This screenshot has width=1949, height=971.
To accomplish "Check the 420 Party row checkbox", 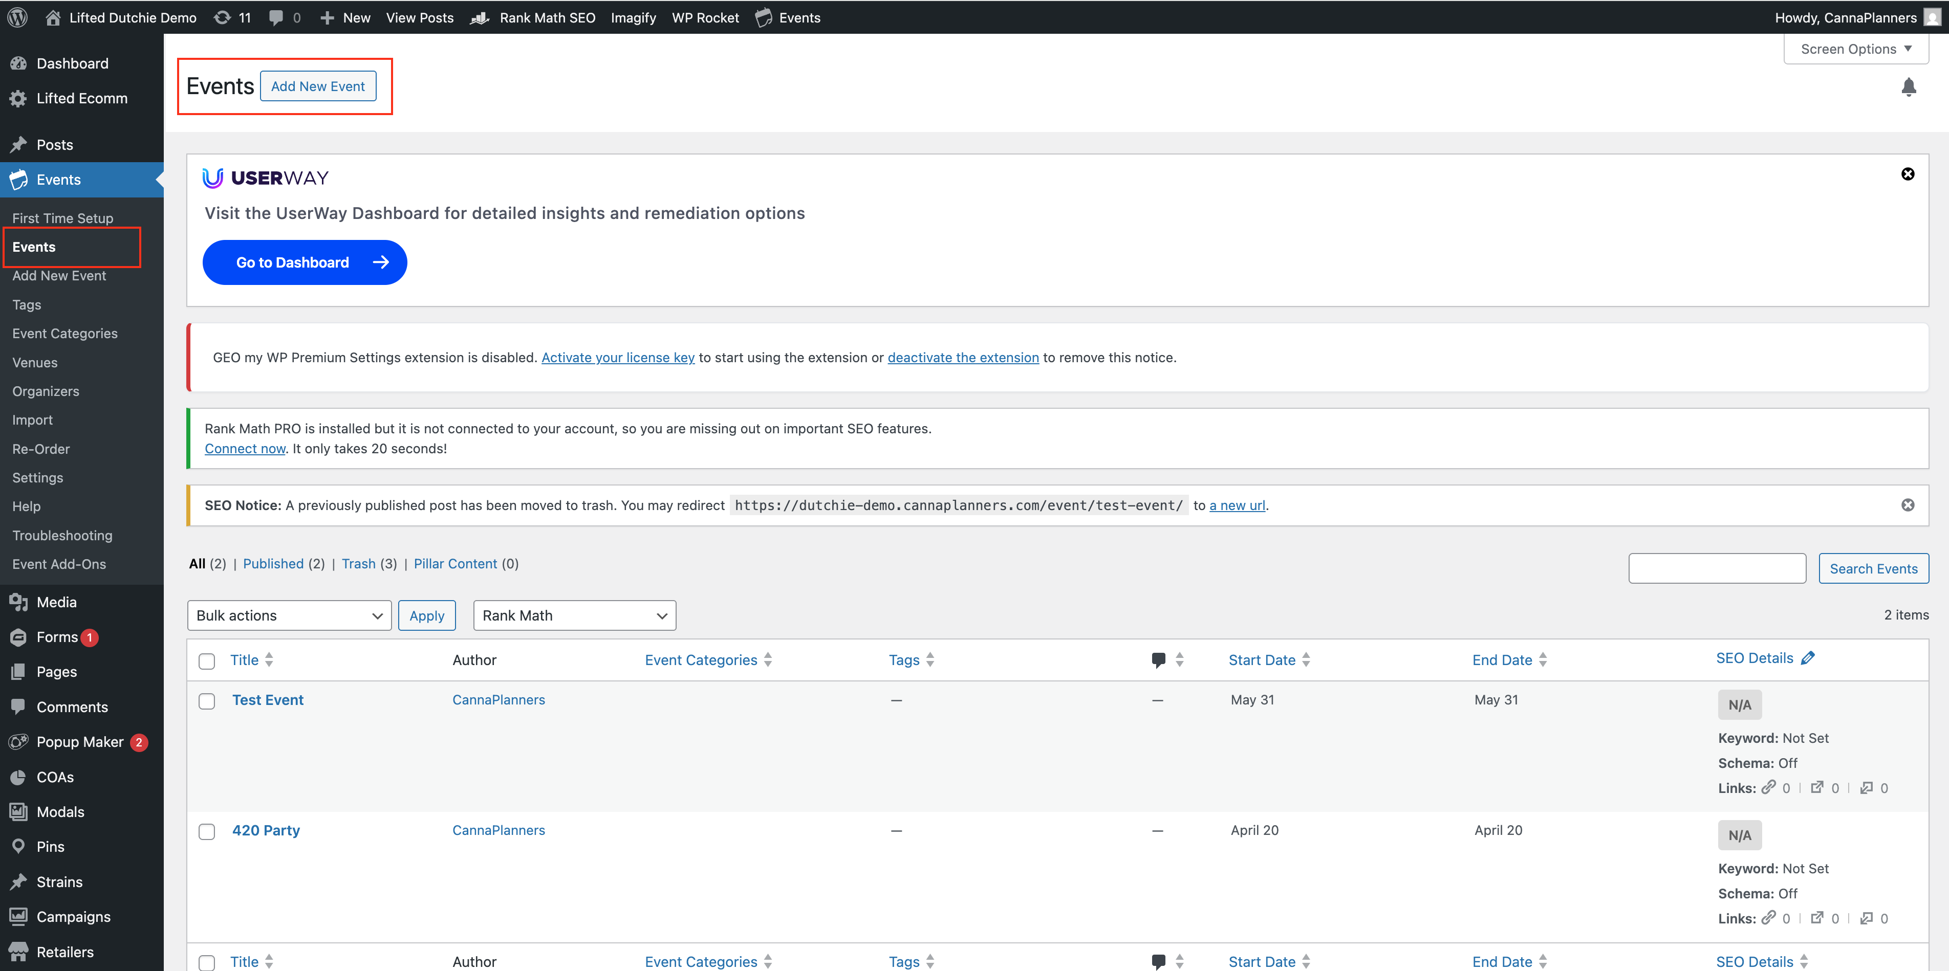I will (x=207, y=831).
